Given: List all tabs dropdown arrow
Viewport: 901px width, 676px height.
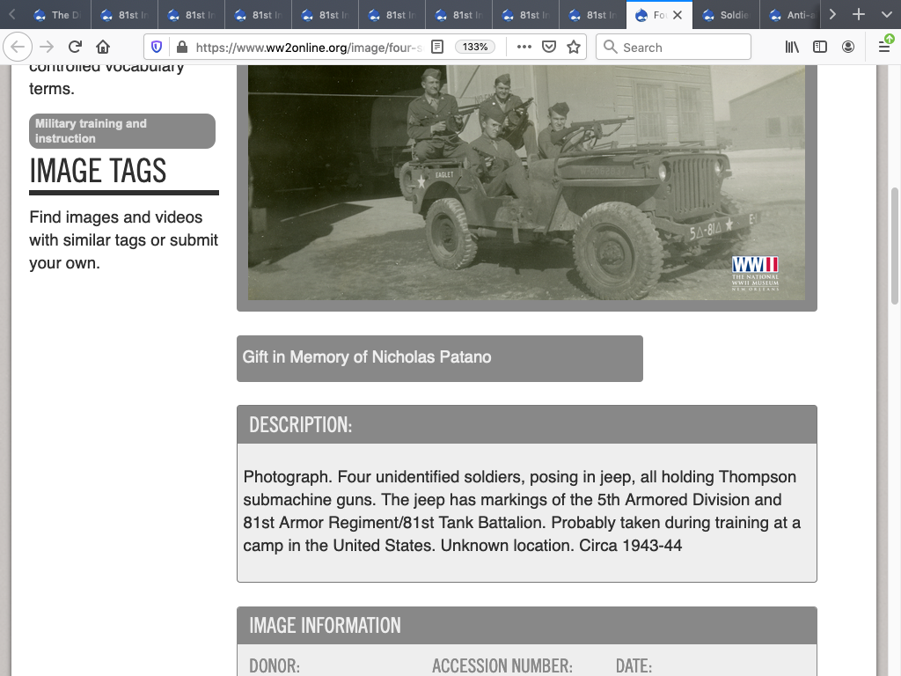Looking at the screenshot, I should (885, 15).
